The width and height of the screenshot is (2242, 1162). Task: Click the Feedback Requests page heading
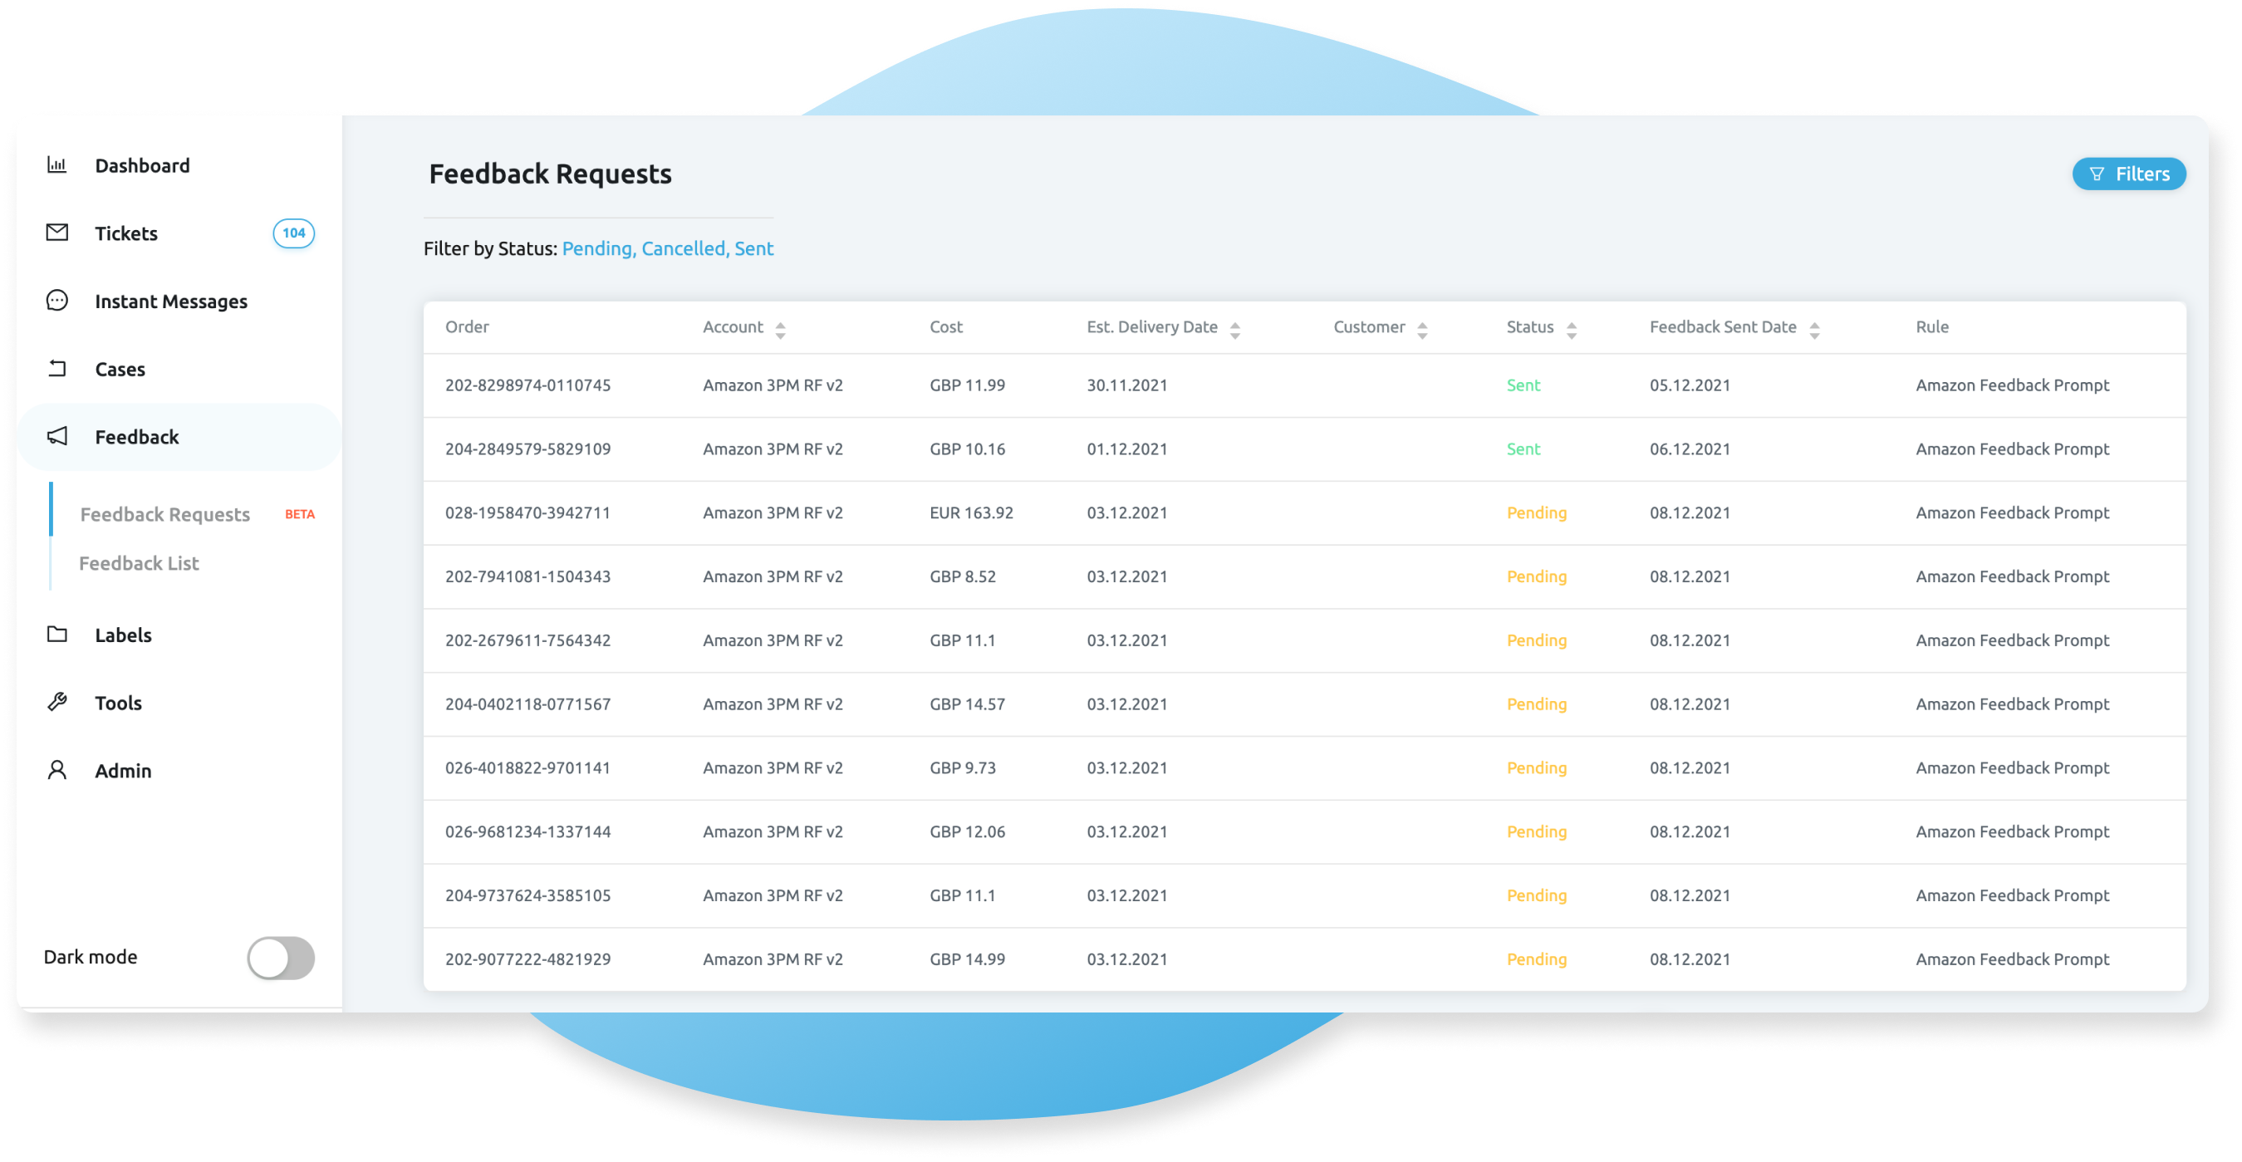pyautogui.click(x=550, y=174)
